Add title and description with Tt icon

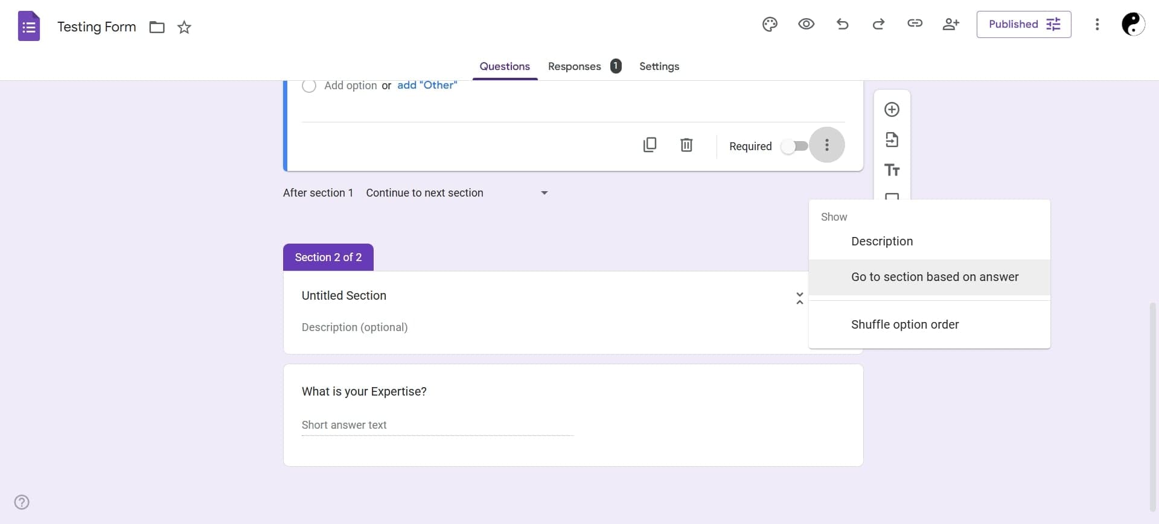(892, 170)
